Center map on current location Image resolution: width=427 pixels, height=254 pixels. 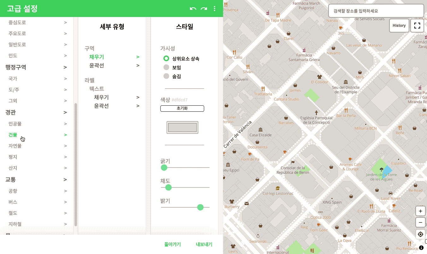coord(420,234)
